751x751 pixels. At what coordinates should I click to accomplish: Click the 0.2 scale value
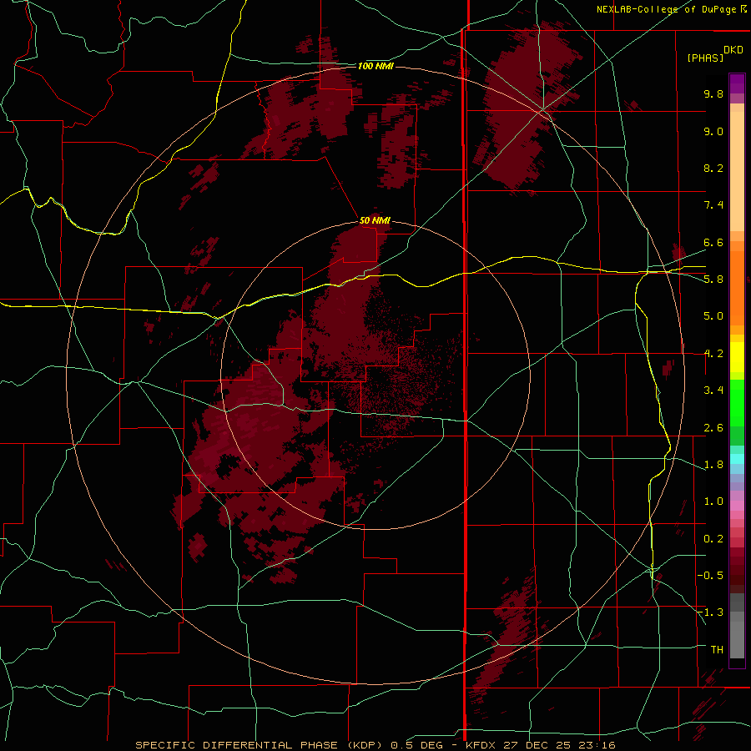(713, 539)
